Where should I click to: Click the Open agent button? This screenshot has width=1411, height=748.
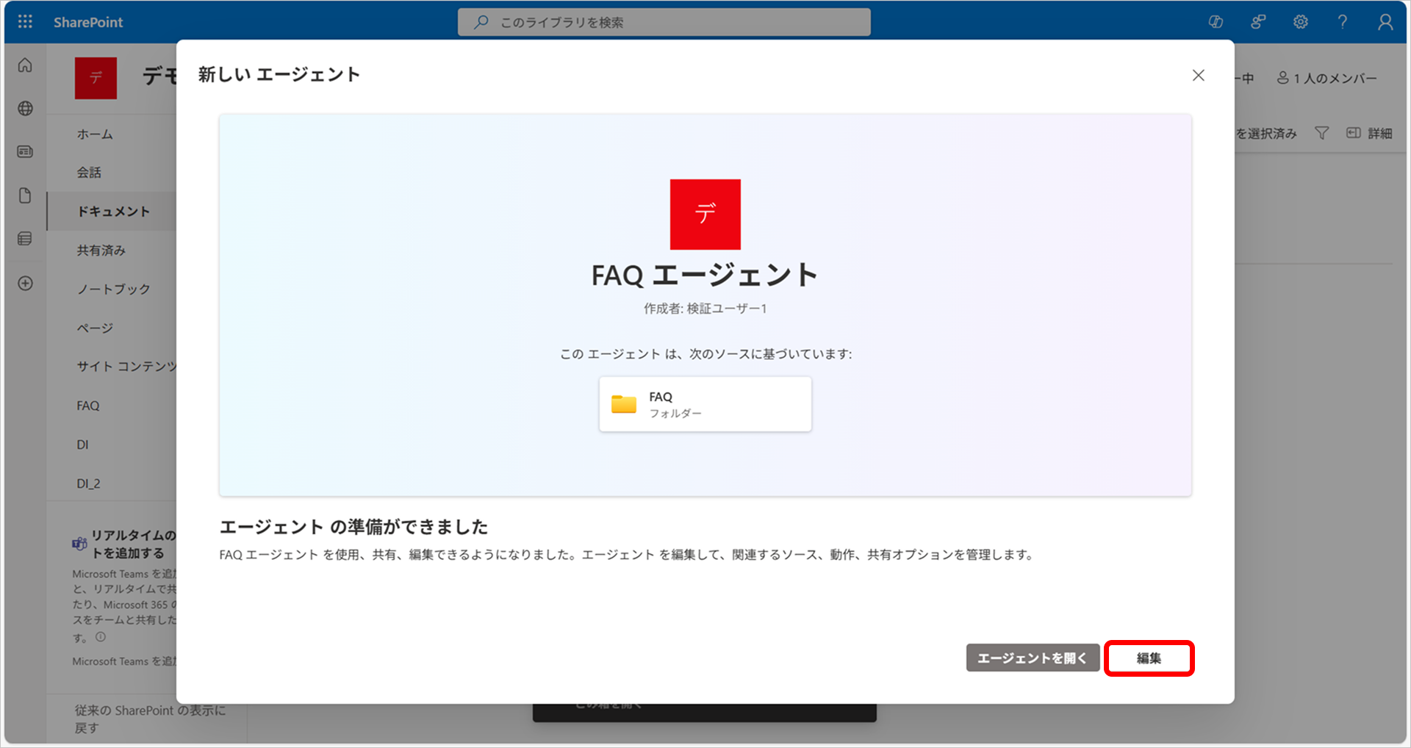[x=1033, y=658]
